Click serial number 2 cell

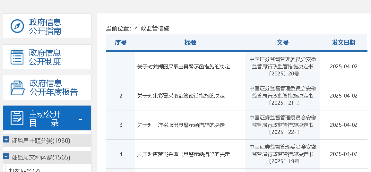pyautogui.click(x=121, y=96)
